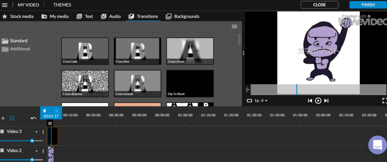Open the media panel list-view menu icon
Screen dimensions: 387x162
coord(234,27)
